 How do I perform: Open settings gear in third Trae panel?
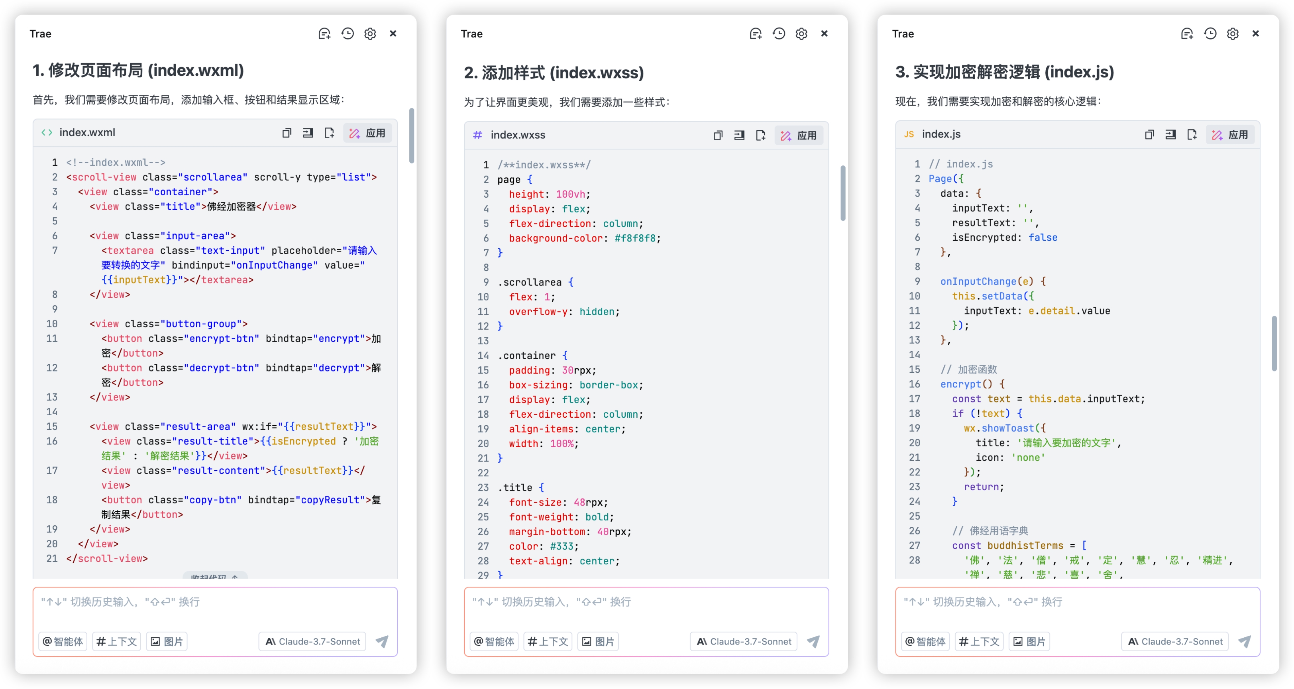point(1232,34)
